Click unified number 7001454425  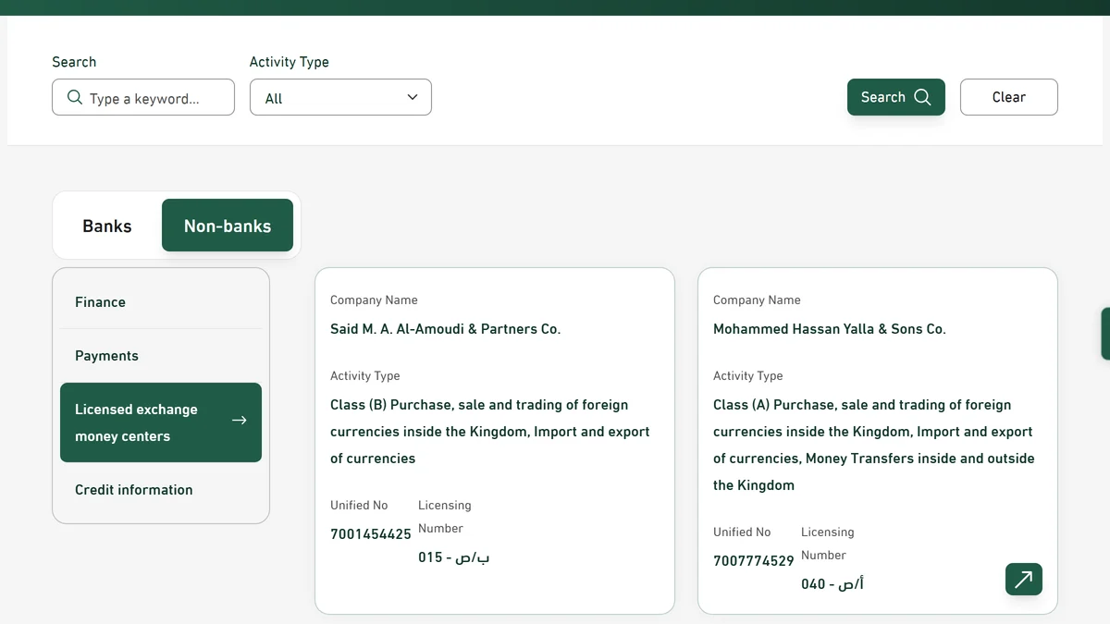point(371,534)
